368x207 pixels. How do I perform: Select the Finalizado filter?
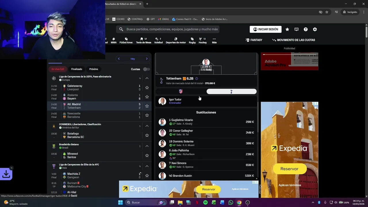point(76,69)
